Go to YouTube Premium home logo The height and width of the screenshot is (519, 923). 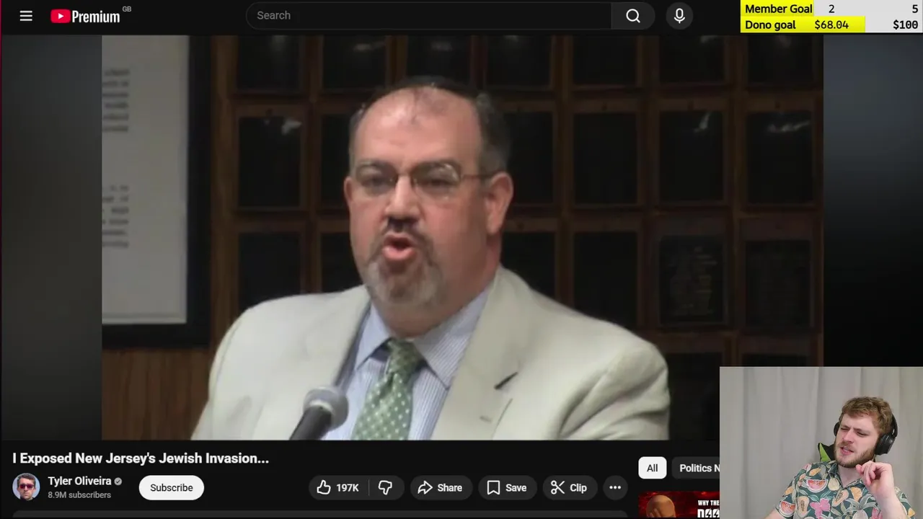click(85, 16)
